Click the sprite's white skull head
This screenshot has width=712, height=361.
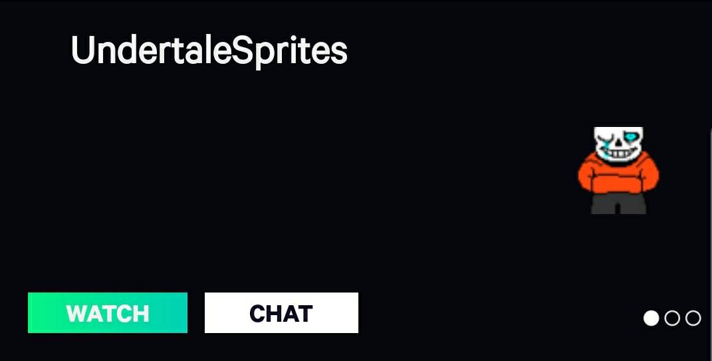618,144
